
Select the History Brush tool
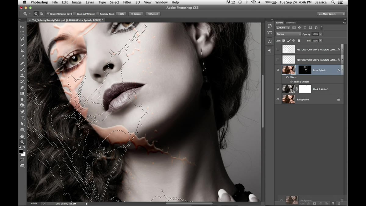tap(22, 81)
